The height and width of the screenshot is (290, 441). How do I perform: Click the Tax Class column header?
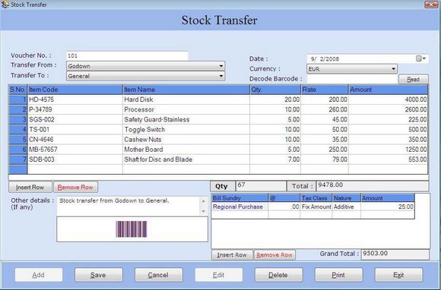[316, 198]
